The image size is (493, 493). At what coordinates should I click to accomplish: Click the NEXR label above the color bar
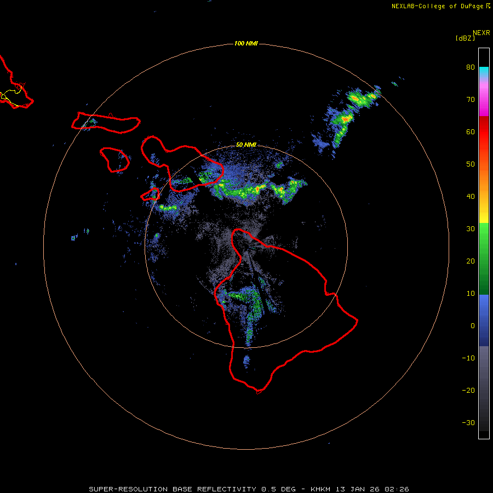pos(481,33)
